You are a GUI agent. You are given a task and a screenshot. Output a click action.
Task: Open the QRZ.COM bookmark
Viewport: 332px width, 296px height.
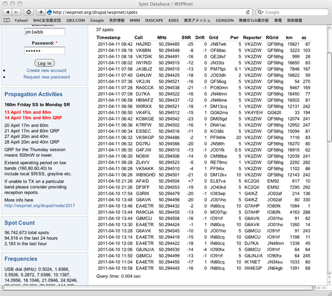(76, 21)
